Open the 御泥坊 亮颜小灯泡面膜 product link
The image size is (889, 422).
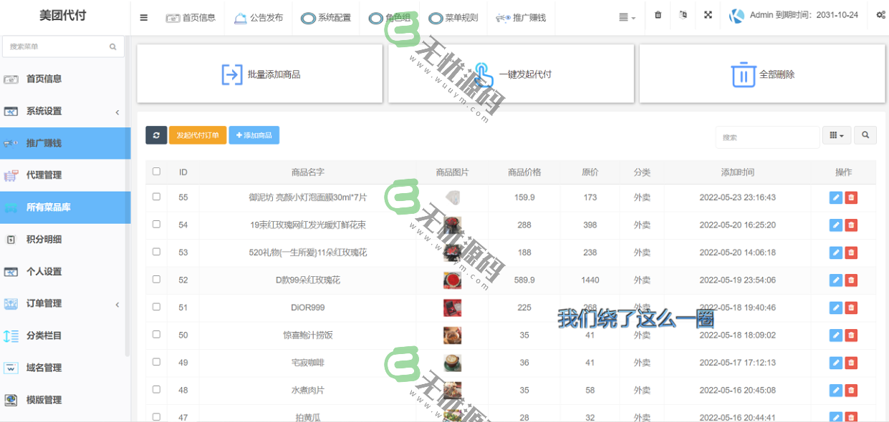pos(307,197)
